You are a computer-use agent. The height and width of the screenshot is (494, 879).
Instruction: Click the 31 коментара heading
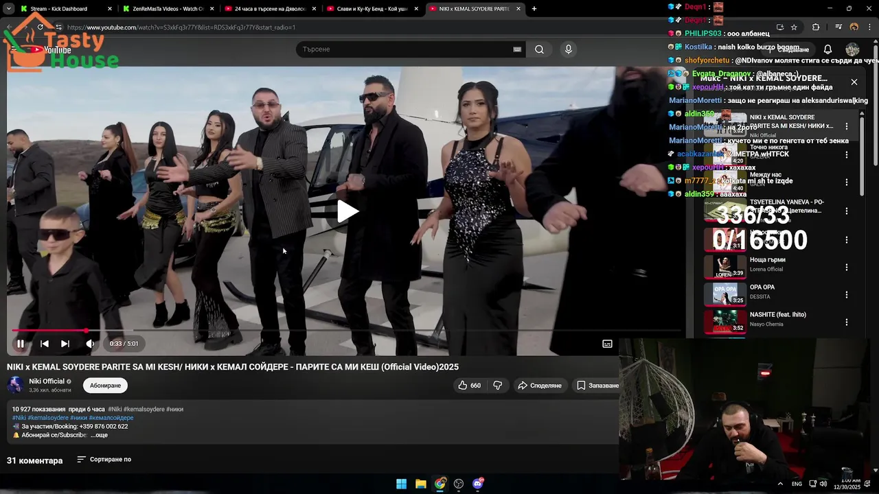coord(34,460)
